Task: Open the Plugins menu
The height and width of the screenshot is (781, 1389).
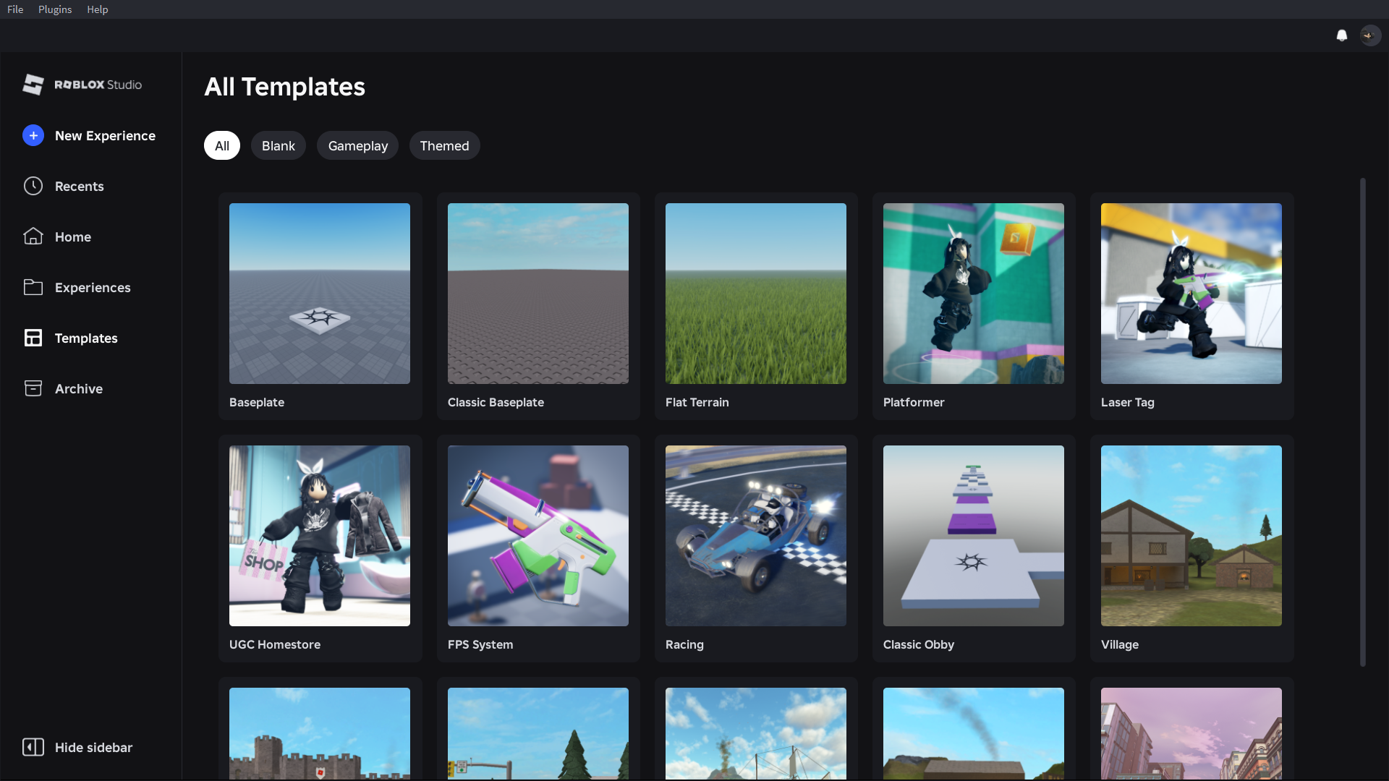Action: pyautogui.click(x=55, y=9)
